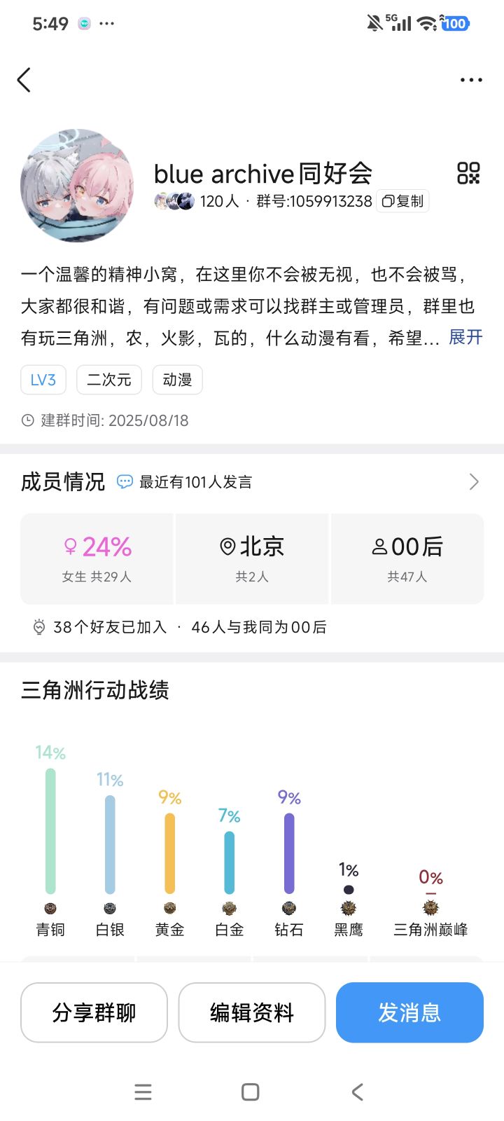Click the 编辑资料 button
Viewport: 504px width, 1121px height.
pos(252,1012)
